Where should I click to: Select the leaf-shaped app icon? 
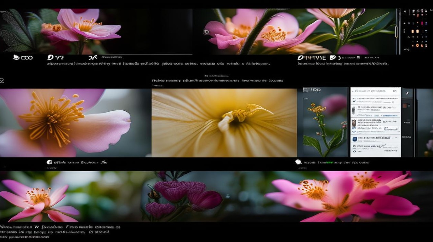(x=16, y=57)
